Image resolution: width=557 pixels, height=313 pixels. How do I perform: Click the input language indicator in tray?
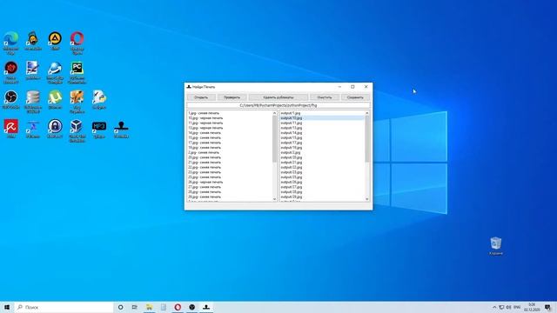click(x=517, y=307)
